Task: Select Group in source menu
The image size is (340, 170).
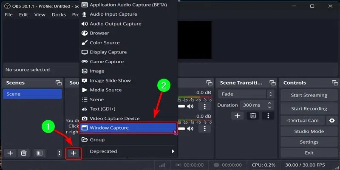Action: tap(128, 140)
